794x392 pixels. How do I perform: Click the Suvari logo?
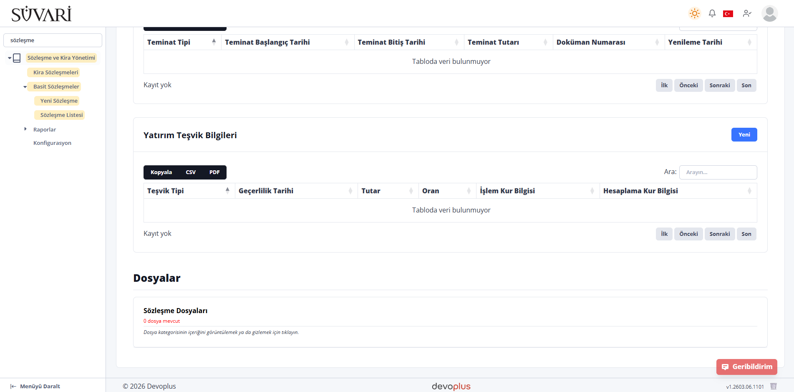pyautogui.click(x=41, y=14)
